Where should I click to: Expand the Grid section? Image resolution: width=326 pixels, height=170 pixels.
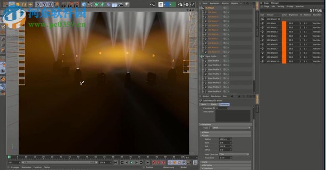point(226,162)
